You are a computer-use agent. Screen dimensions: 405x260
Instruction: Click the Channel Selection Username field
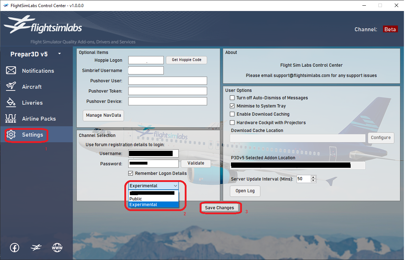tap(153, 154)
